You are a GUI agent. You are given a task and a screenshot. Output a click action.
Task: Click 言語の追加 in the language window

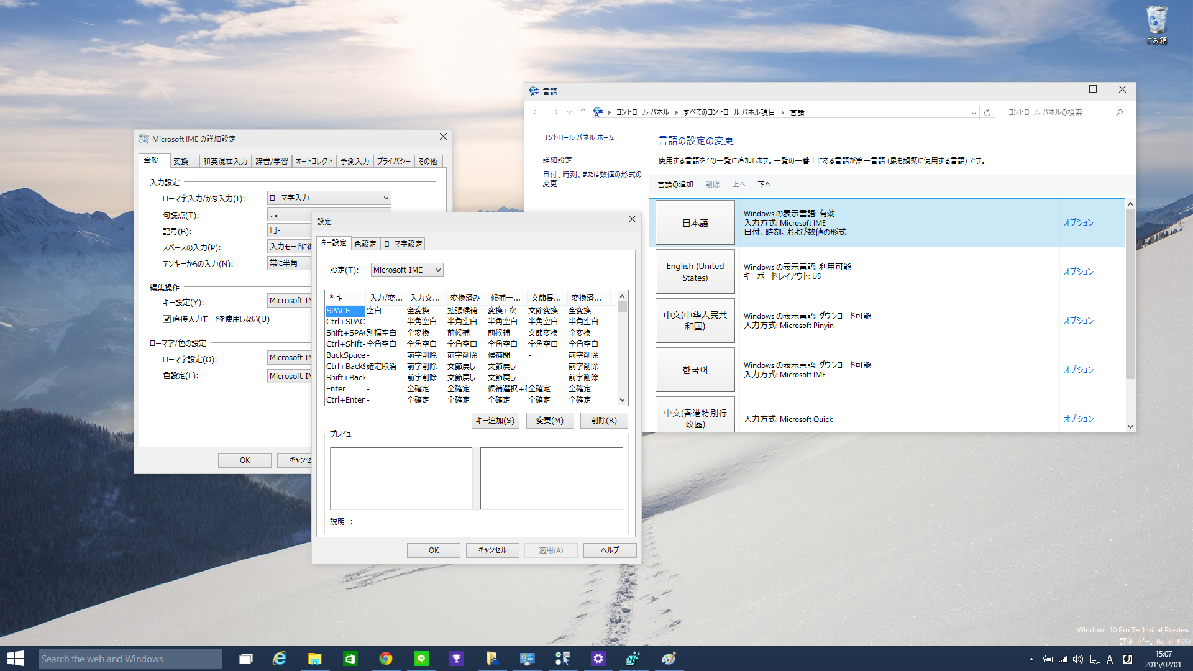point(675,185)
